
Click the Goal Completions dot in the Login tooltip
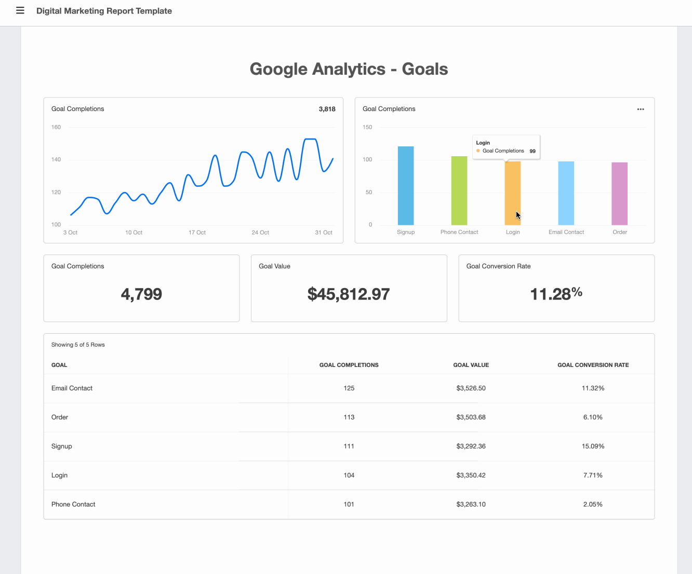pyautogui.click(x=478, y=149)
